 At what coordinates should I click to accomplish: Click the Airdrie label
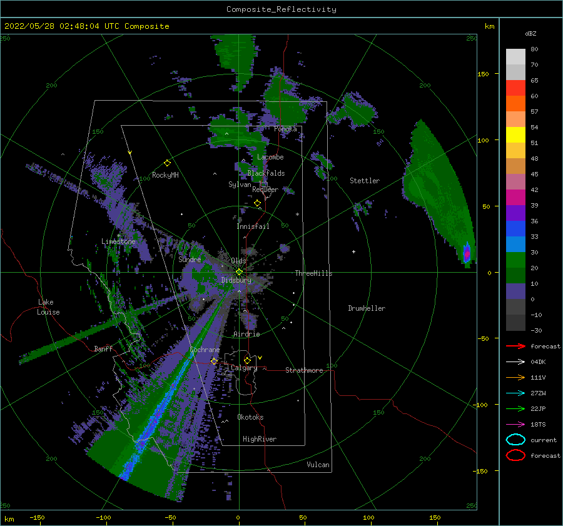[x=246, y=334]
